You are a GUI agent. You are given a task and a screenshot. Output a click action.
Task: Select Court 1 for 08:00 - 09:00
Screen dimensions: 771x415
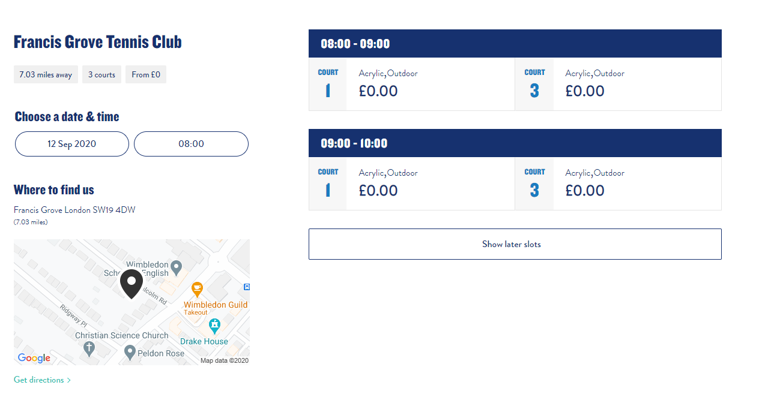(411, 84)
